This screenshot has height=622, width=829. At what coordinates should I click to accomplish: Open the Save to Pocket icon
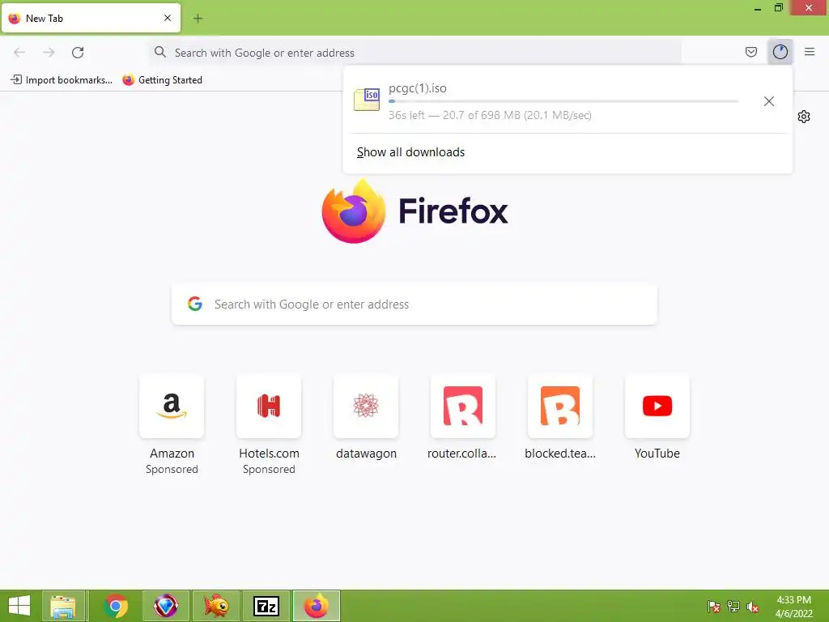(750, 52)
